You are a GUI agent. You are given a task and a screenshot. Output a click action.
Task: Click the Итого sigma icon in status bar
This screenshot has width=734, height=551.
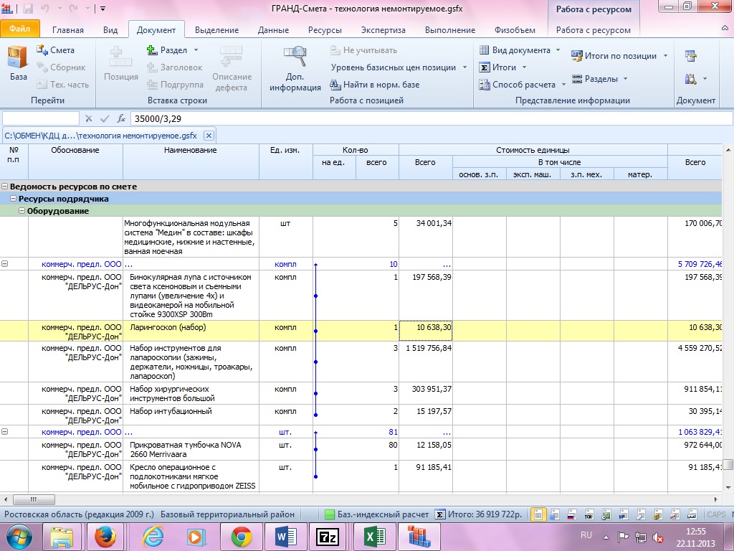[440, 514]
